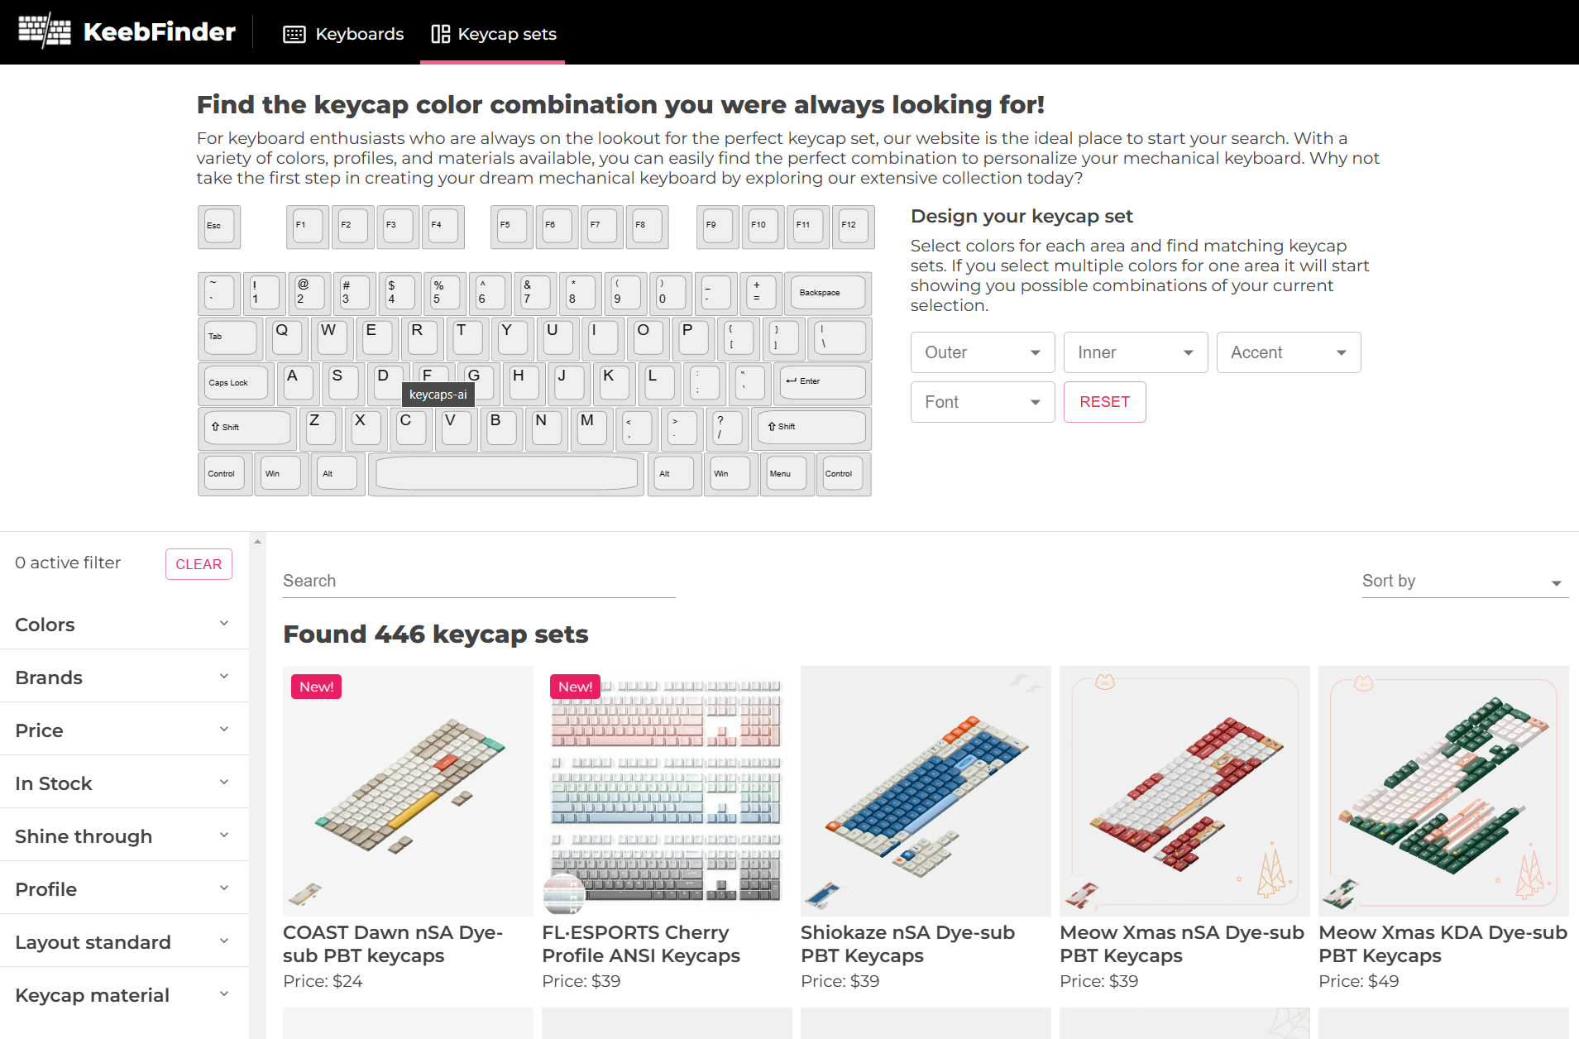Screen dimensions: 1579x1039
Task: Click the Z keycap on the preview
Action: pyautogui.click(x=321, y=429)
